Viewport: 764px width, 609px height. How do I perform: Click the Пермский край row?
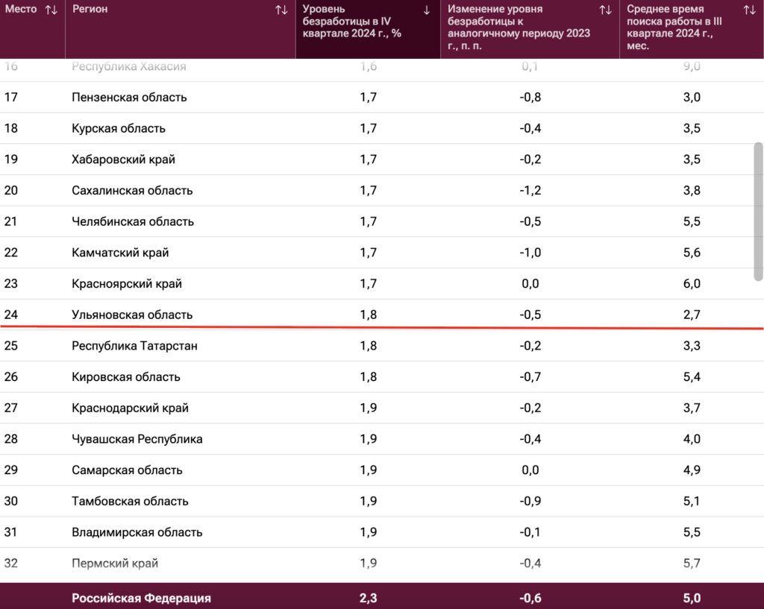coord(382,564)
